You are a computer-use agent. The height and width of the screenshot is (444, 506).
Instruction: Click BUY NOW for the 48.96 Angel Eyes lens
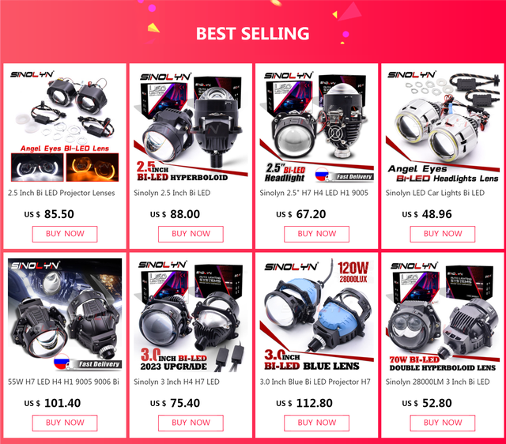coord(443,234)
